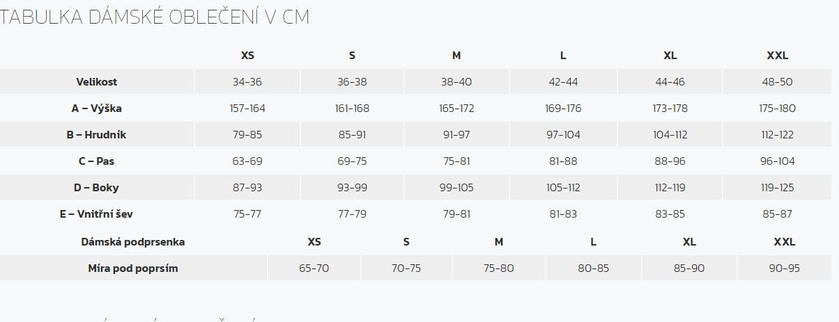Click the Míra pod poprsím label

(133, 268)
